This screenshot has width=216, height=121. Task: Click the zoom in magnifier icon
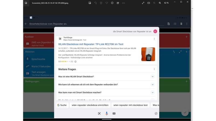(160, 3)
